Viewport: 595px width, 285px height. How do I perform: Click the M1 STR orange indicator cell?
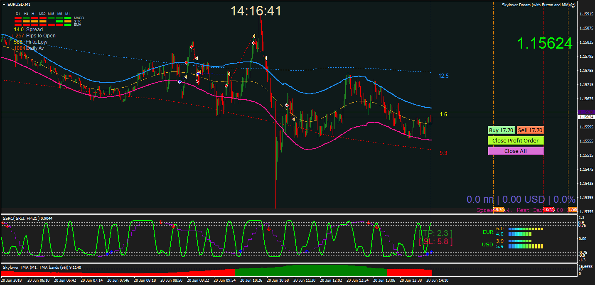tap(68, 21)
